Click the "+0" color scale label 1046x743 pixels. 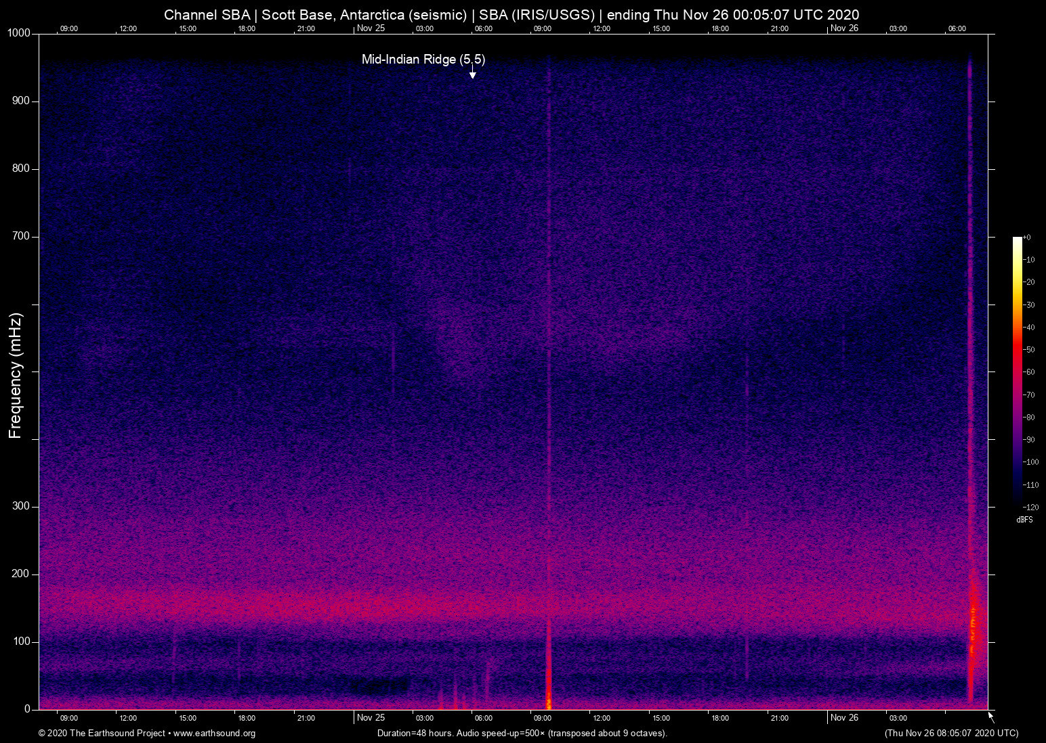(x=1027, y=238)
